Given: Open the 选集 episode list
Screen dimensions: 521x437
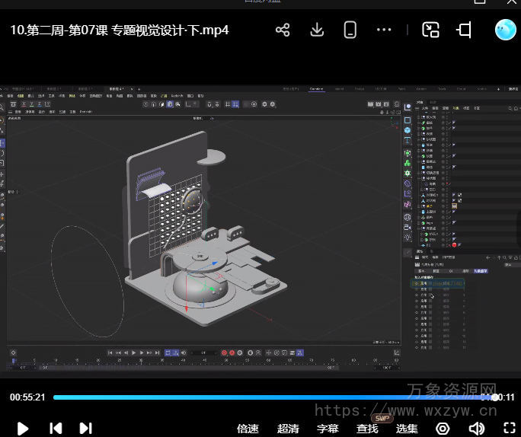Looking at the screenshot, I should point(407,429).
